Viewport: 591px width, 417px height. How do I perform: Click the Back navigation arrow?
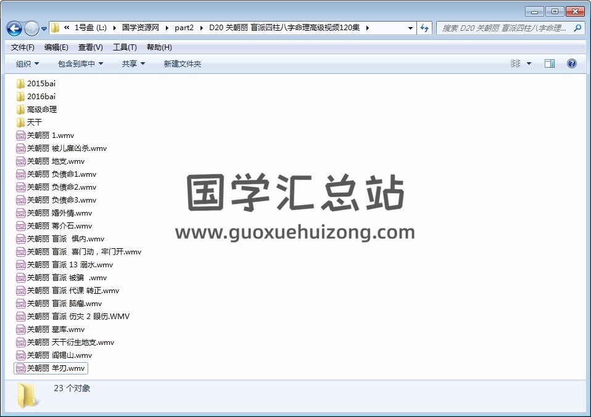[15, 28]
